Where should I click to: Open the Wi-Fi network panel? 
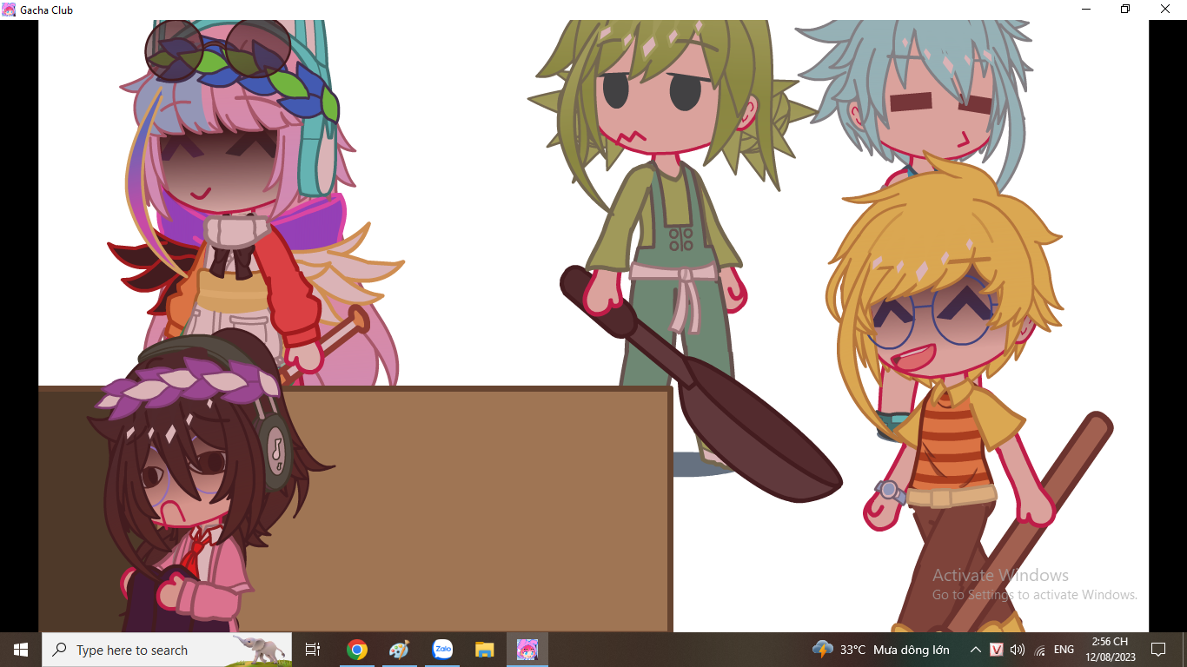[1040, 650]
